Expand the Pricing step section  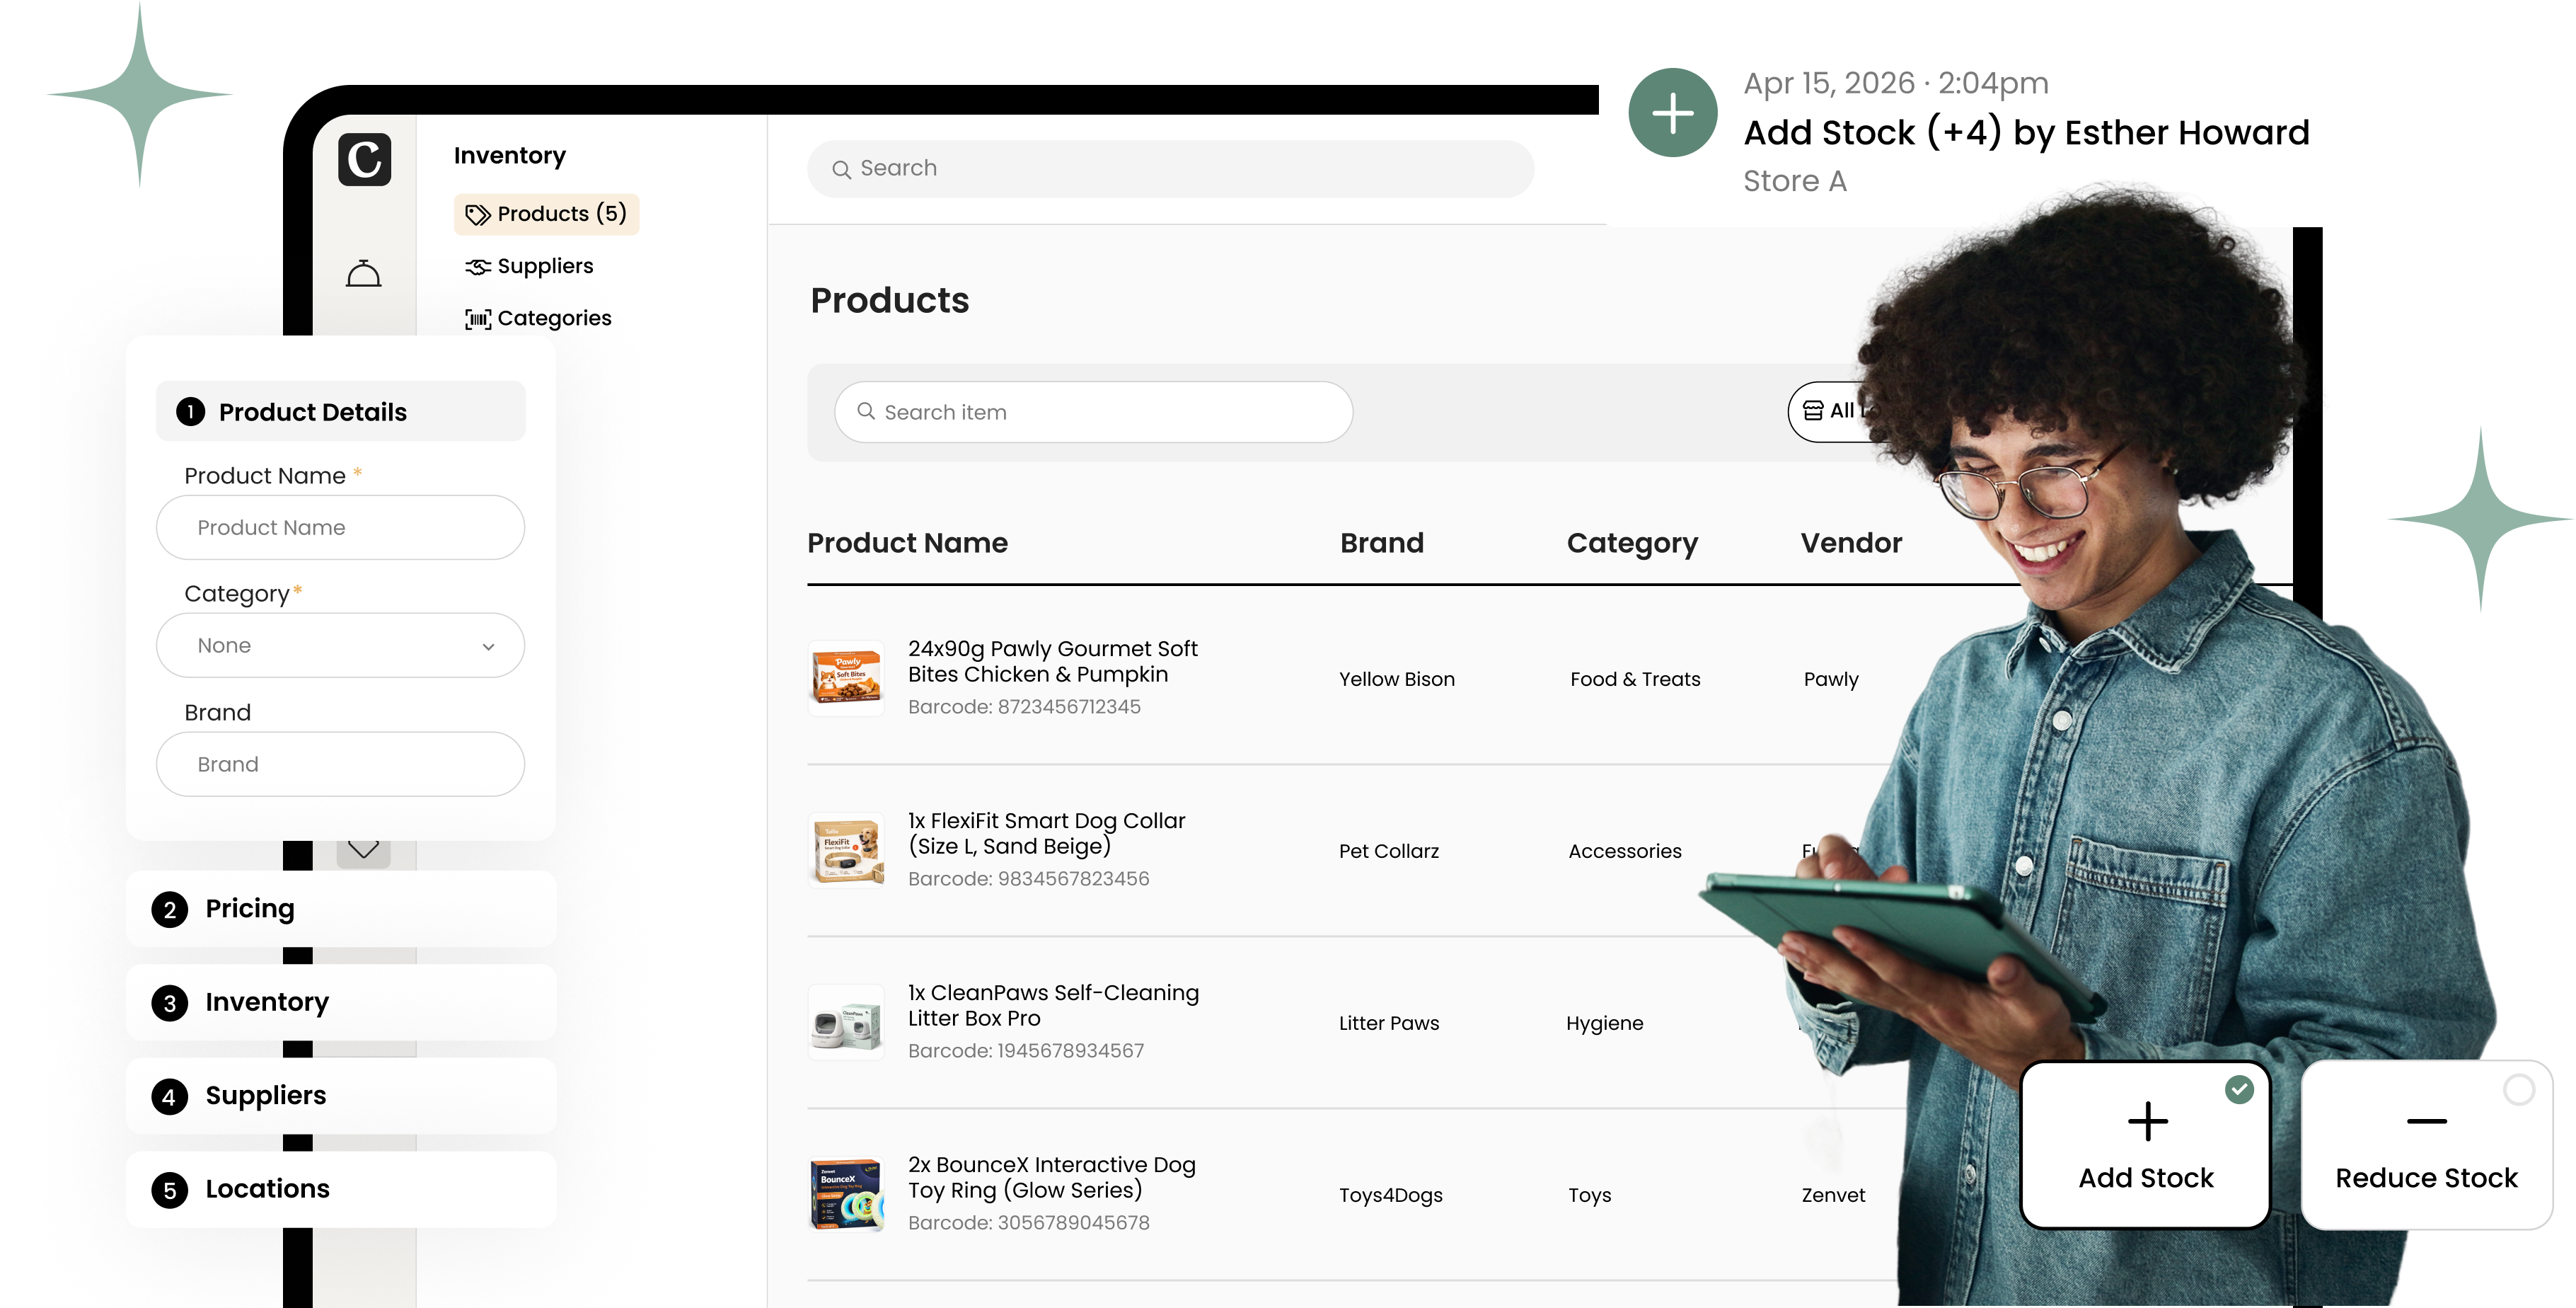click(341, 909)
